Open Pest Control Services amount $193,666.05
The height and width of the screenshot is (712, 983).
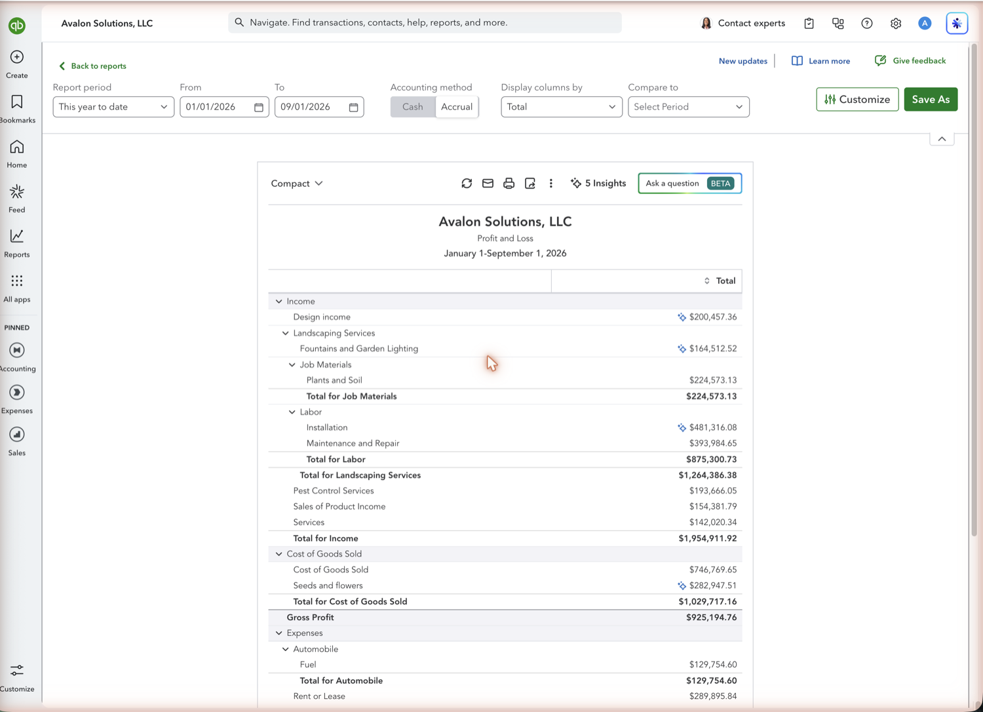713,491
